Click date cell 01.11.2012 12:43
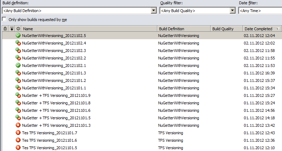282x151 pixels. point(259,133)
